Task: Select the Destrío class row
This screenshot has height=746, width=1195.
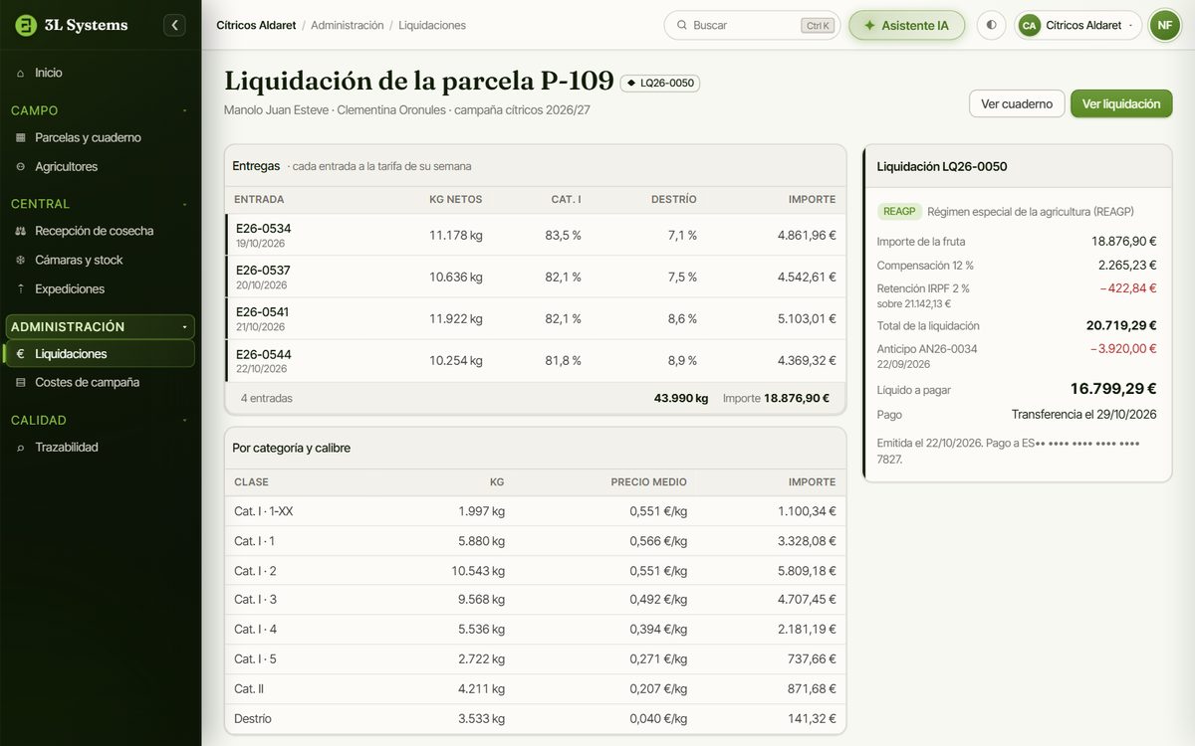Action: coord(536,719)
